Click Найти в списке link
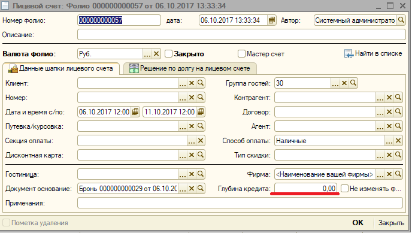 [x=373, y=53]
